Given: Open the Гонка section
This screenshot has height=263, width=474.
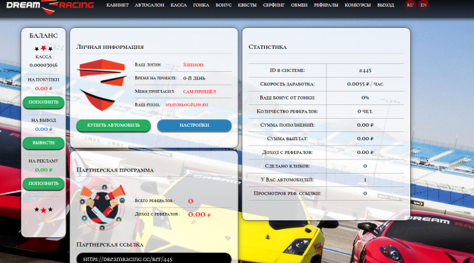Looking at the screenshot, I should [x=201, y=5].
